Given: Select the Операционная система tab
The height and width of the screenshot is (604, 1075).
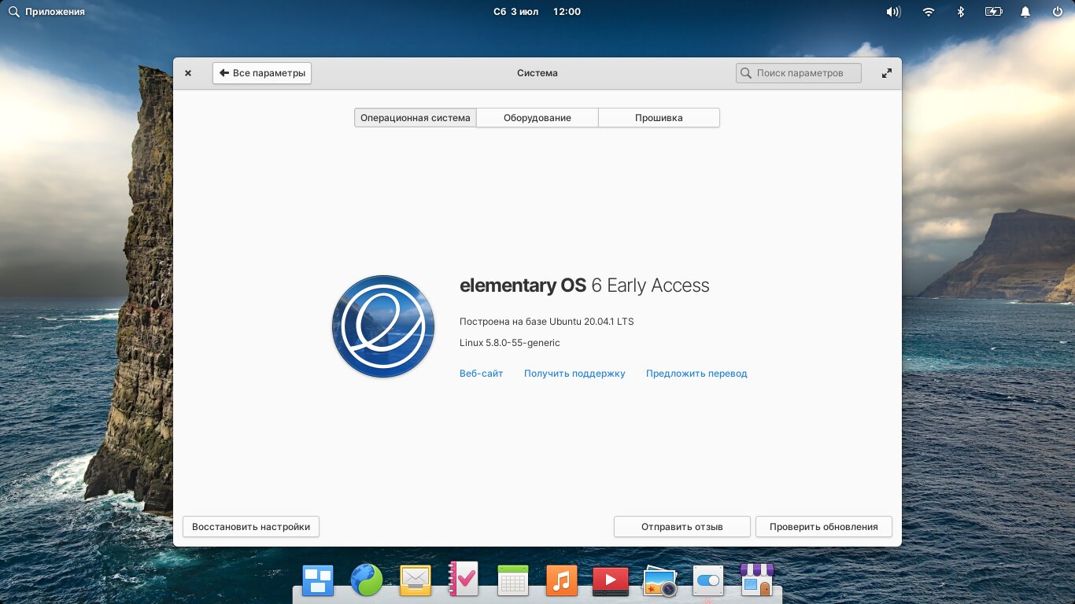Looking at the screenshot, I should (x=415, y=118).
